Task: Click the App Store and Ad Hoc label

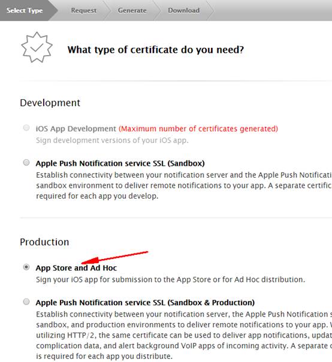Action: click(x=76, y=268)
